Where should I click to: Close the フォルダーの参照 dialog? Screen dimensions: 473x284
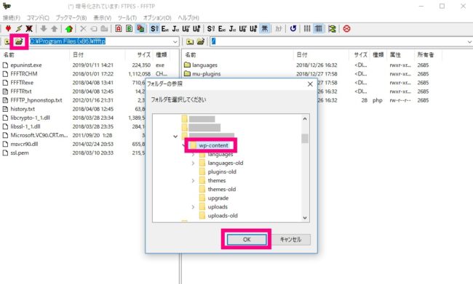coord(310,84)
